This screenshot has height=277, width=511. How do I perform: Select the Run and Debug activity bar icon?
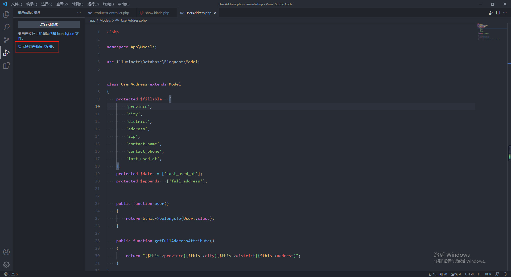(x=6, y=52)
